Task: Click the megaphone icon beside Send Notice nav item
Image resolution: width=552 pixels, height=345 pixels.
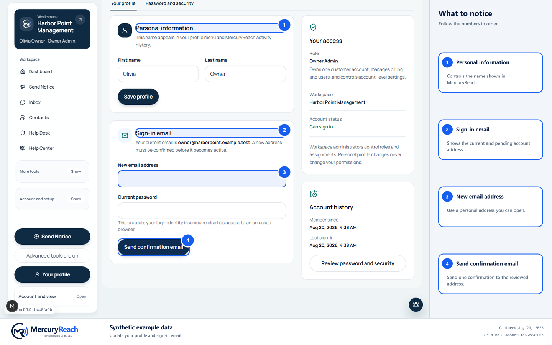Action: [23, 87]
